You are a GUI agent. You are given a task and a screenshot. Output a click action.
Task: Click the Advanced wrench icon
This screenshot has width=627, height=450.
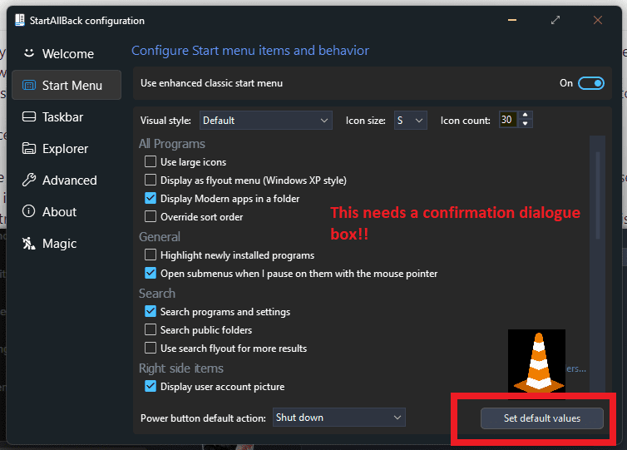(29, 180)
